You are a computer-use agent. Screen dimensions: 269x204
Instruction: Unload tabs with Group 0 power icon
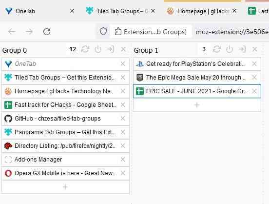tap(98, 49)
